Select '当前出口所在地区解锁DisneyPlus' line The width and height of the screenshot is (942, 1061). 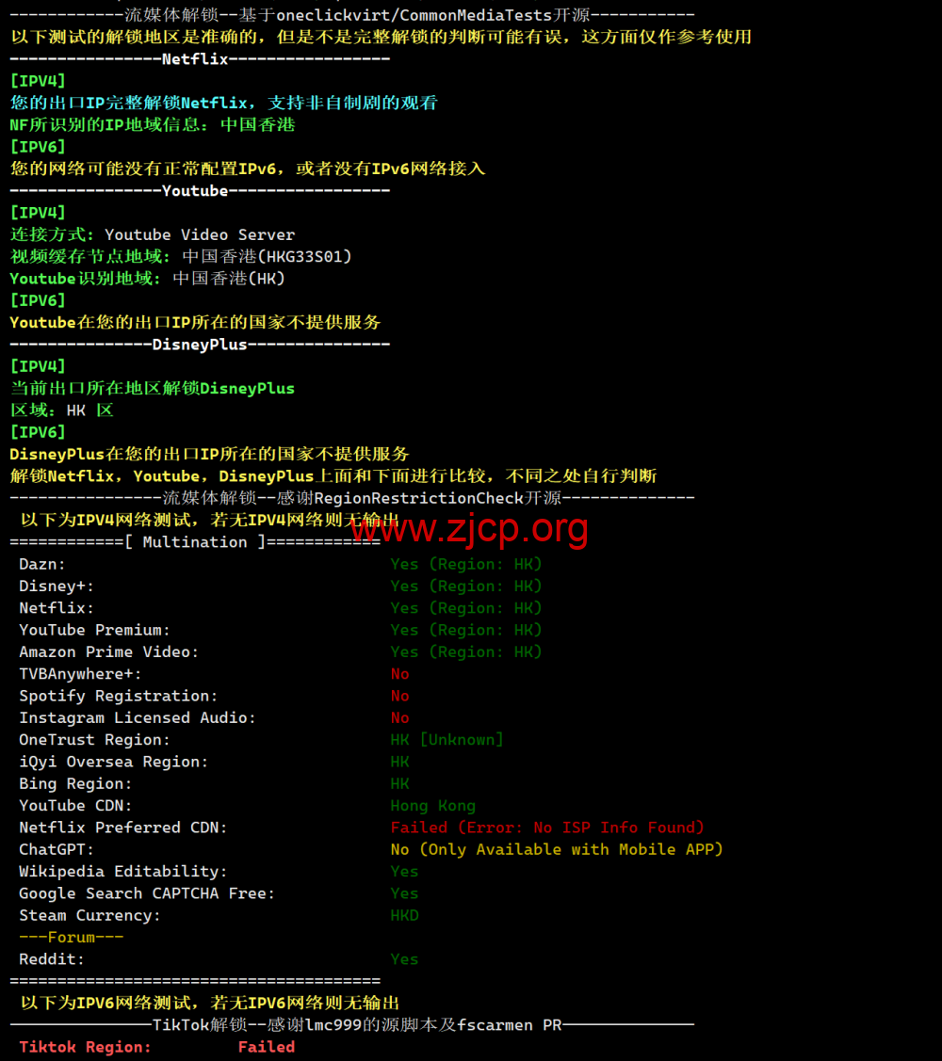pyautogui.click(x=153, y=389)
